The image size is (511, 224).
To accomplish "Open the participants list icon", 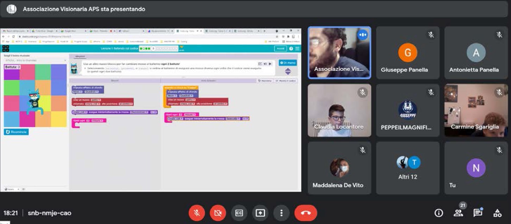I will (x=458, y=213).
